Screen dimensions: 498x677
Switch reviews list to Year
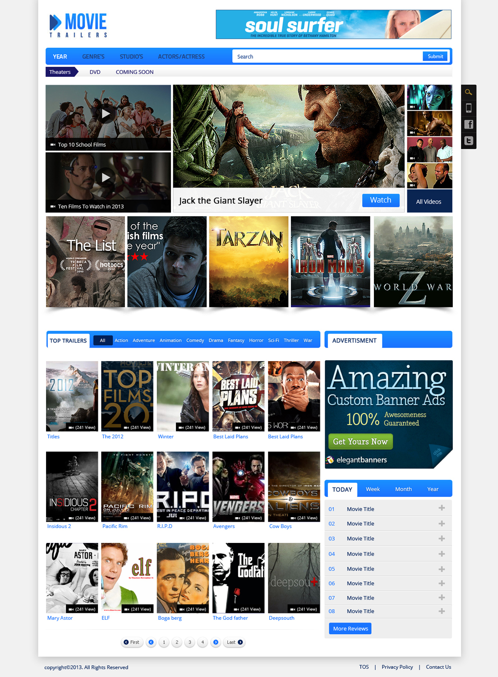click(433, 489)
